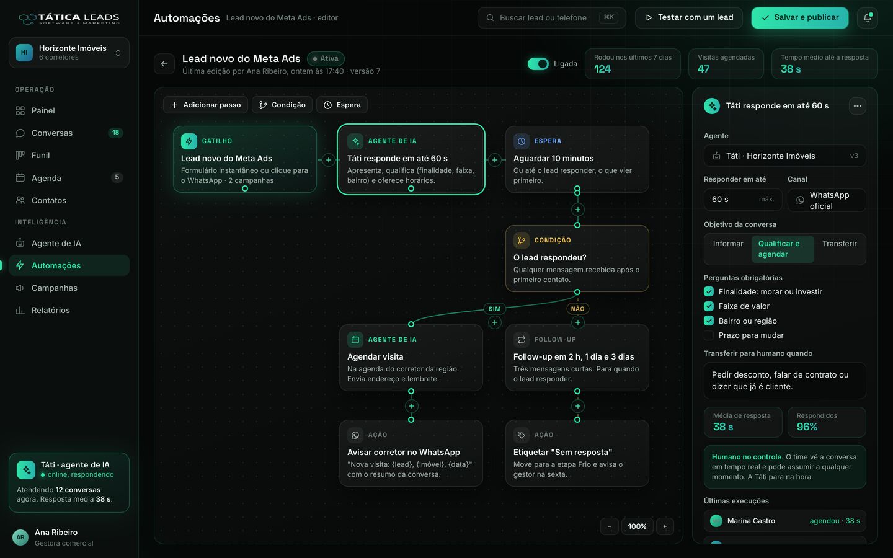
Task: Add step on the SIM branch
Action: (x=494, y=322)
